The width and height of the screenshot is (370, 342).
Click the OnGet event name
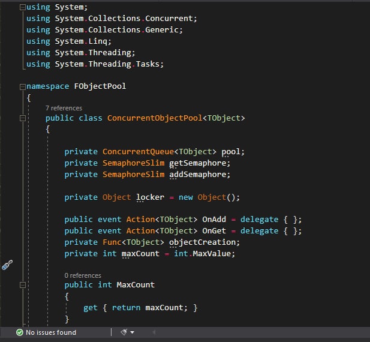(x=214, y=230)
